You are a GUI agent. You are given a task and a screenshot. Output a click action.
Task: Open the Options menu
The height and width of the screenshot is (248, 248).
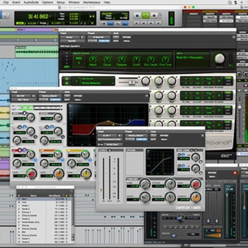click(47, 2)
